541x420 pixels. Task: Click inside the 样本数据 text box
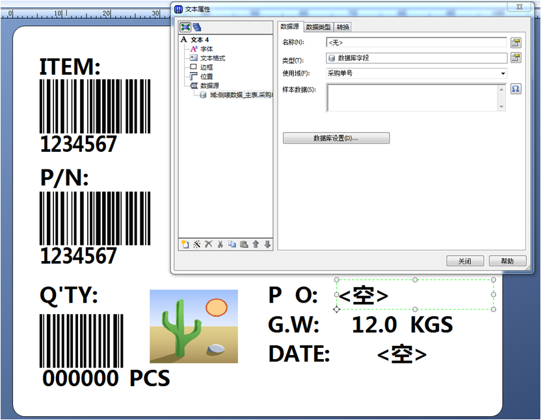point(412,97)
